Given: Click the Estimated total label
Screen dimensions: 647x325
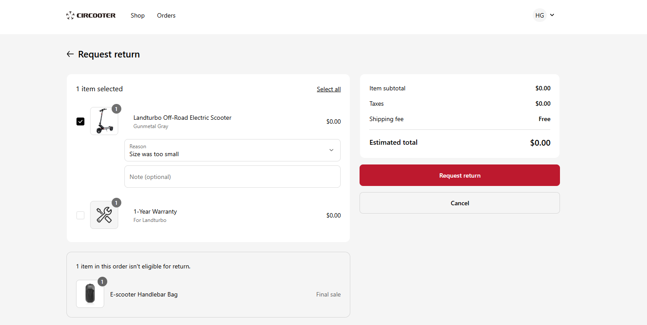Looking at the screenshot, I should pos(393,143).
